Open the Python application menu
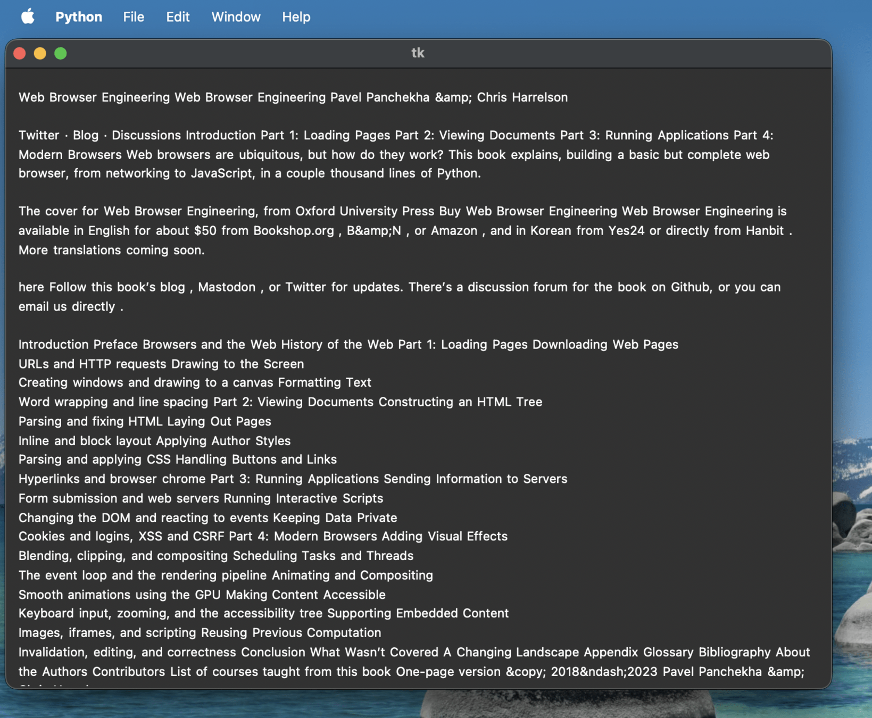 tap(79, 17)
